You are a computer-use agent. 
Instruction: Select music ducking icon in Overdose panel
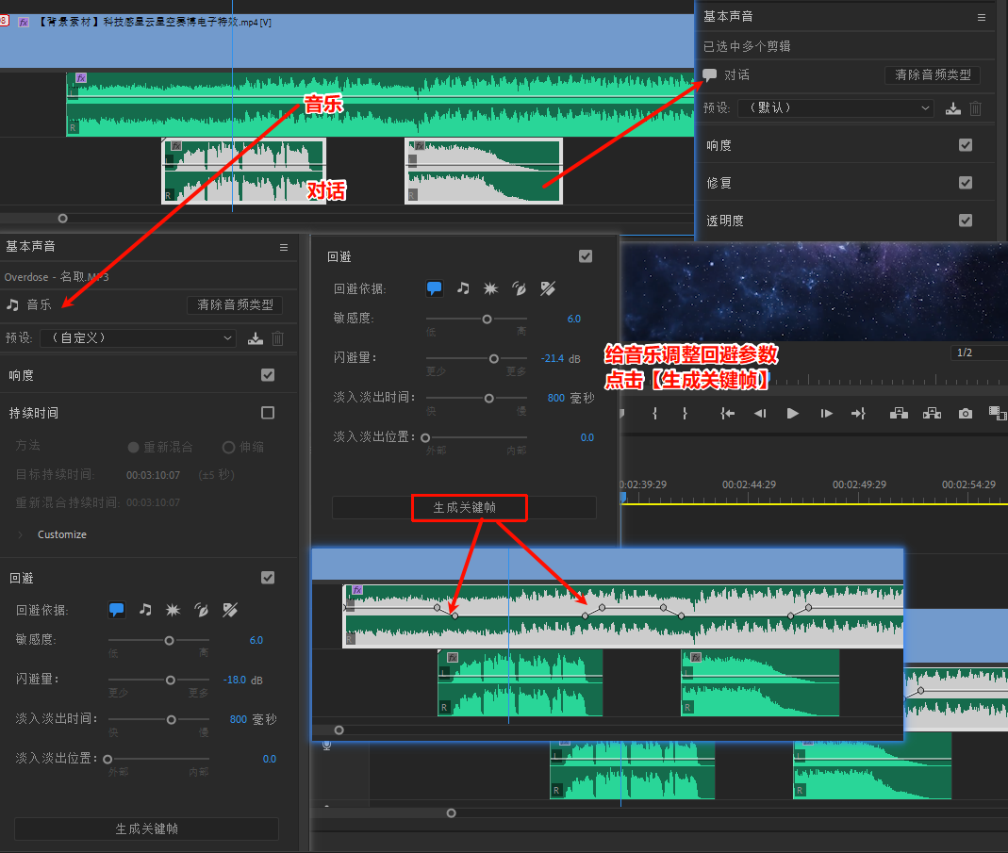[x=146, y=610]
